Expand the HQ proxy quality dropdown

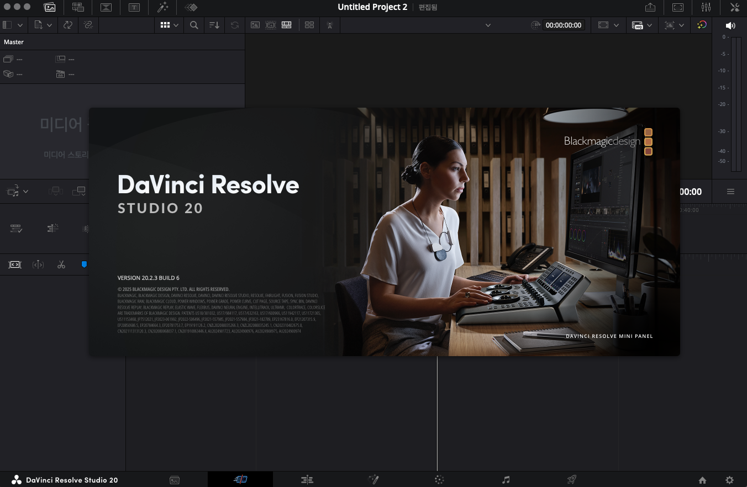(x=649, y=25)
